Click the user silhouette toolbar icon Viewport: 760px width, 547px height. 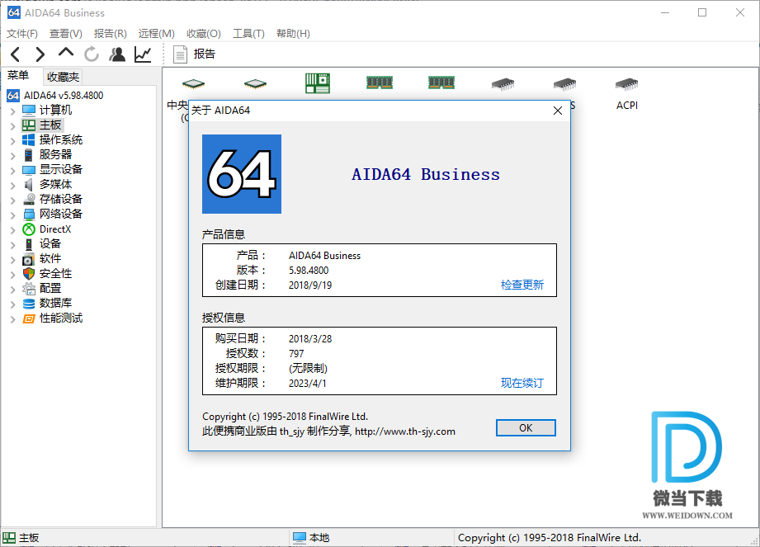(x=117, y=54)
